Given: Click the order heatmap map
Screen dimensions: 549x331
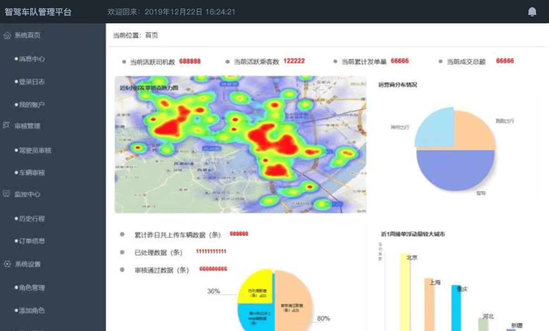Looking at the screenshot, I should (241, 144).
